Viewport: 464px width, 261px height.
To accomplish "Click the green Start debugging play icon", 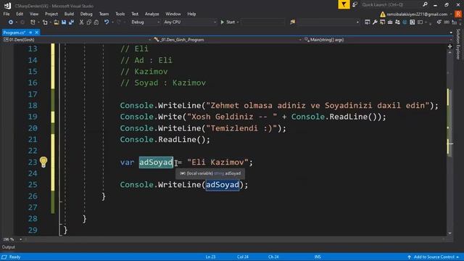I will [x=223, y=22].
